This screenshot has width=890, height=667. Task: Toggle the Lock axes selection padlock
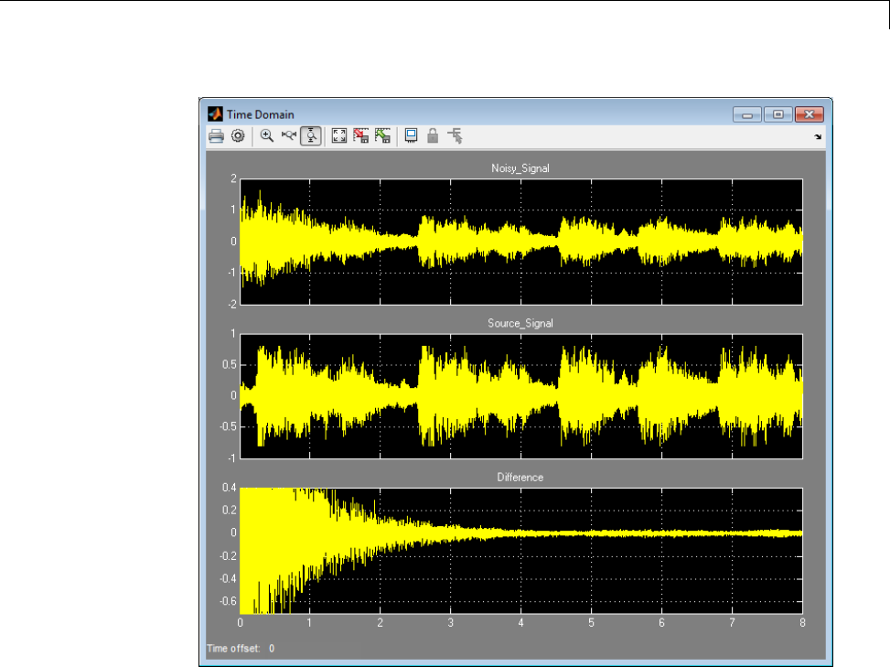433,136
